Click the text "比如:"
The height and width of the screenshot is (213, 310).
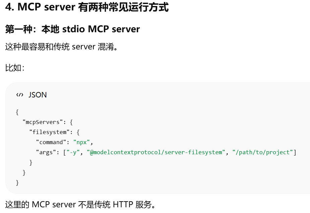[15, 68]
